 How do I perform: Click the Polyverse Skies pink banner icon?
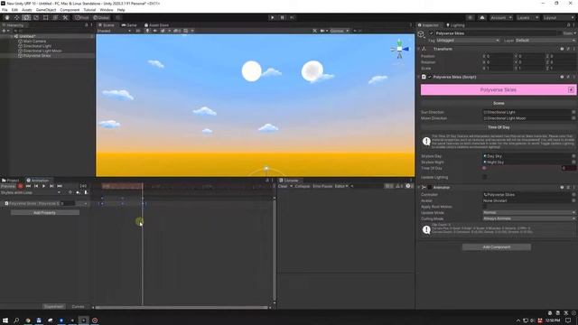pos(571,89)
